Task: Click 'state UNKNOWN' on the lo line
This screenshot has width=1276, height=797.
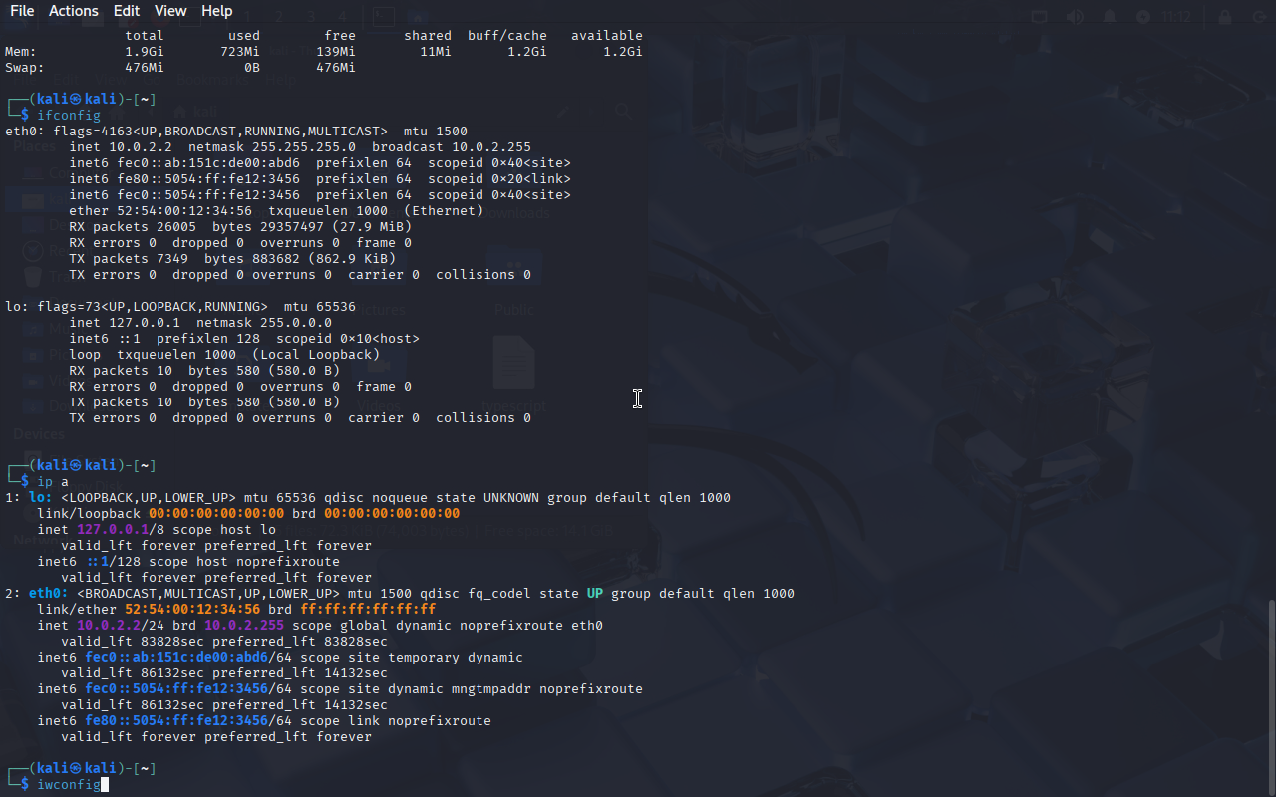Action: pyautogui.click(x=483, y=498)
